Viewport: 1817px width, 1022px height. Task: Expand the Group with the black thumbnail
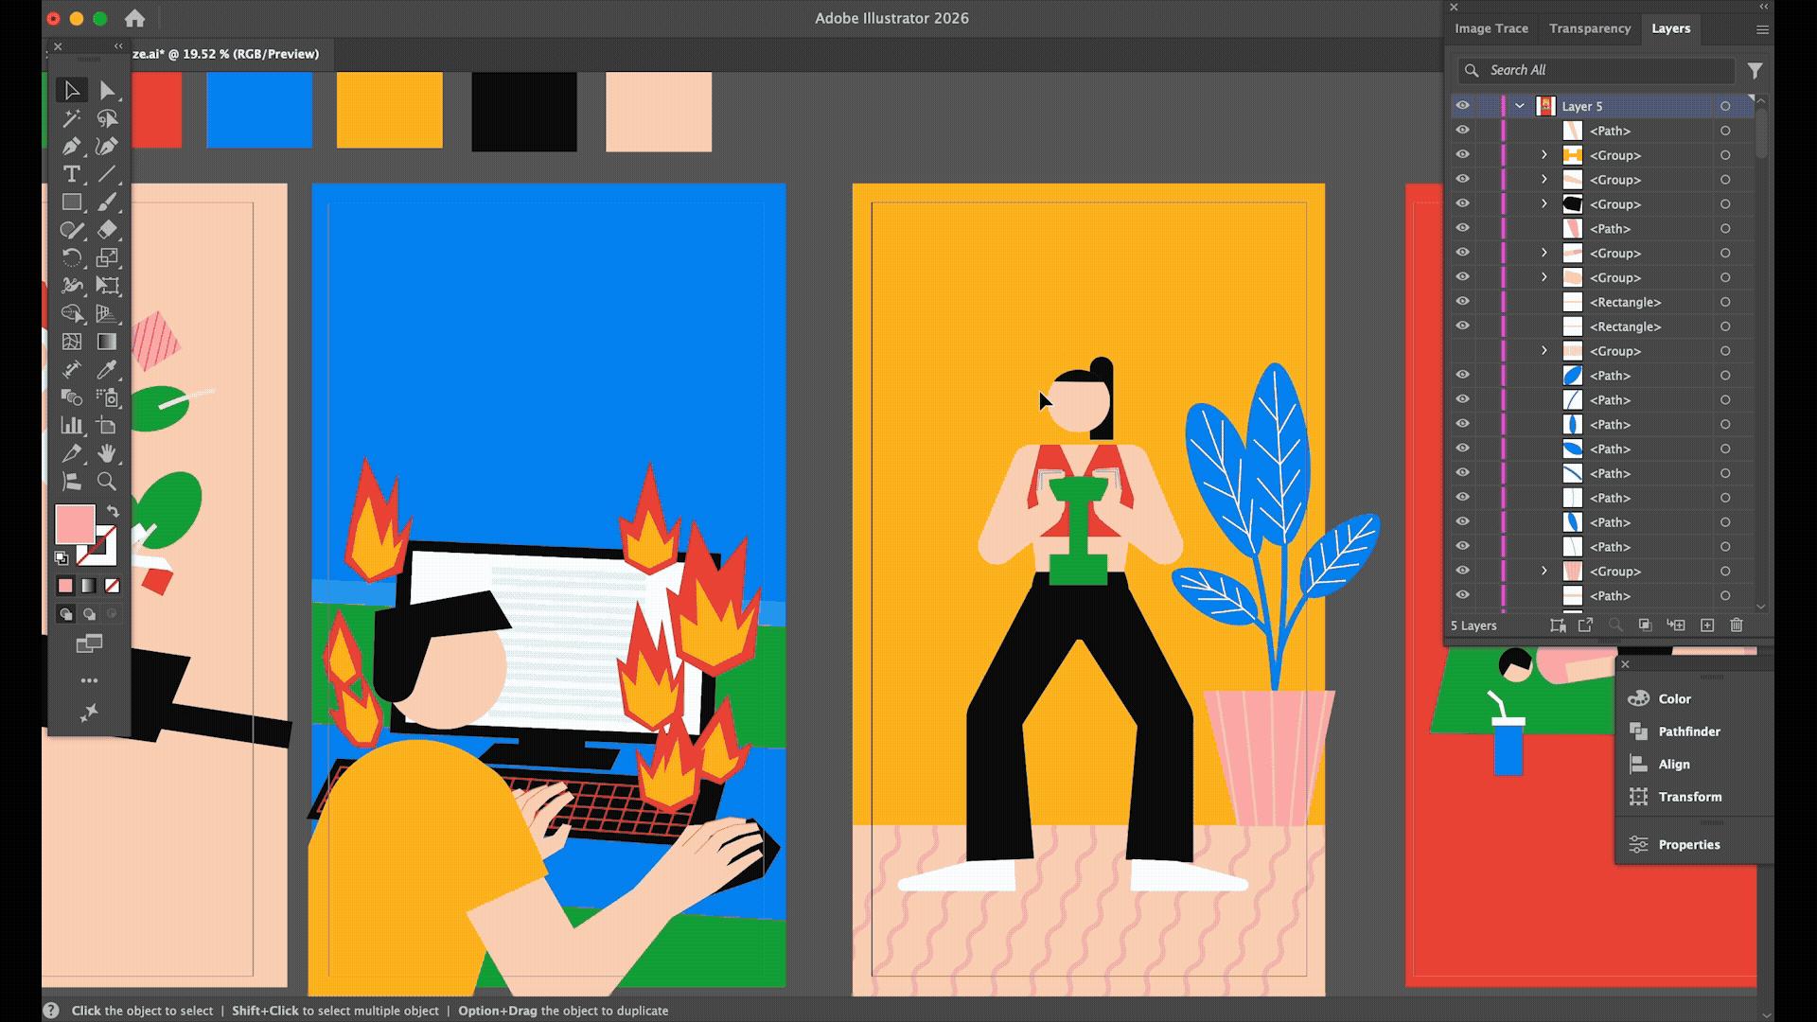click(x=1544, y=204)
